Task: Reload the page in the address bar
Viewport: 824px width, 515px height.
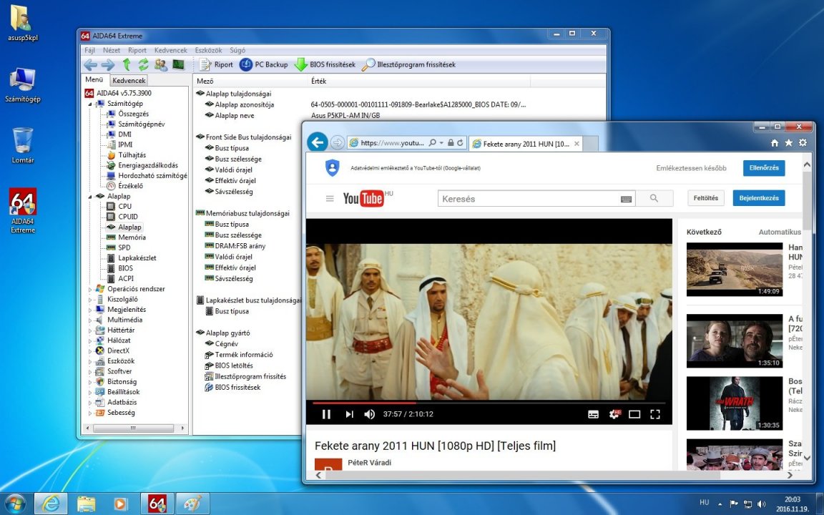Action: click(x=460, y=143)
